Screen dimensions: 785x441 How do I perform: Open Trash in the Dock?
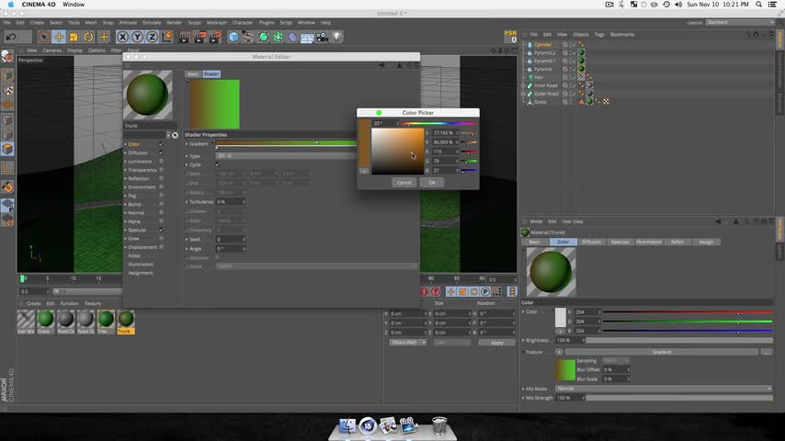[x=439, y=425]
